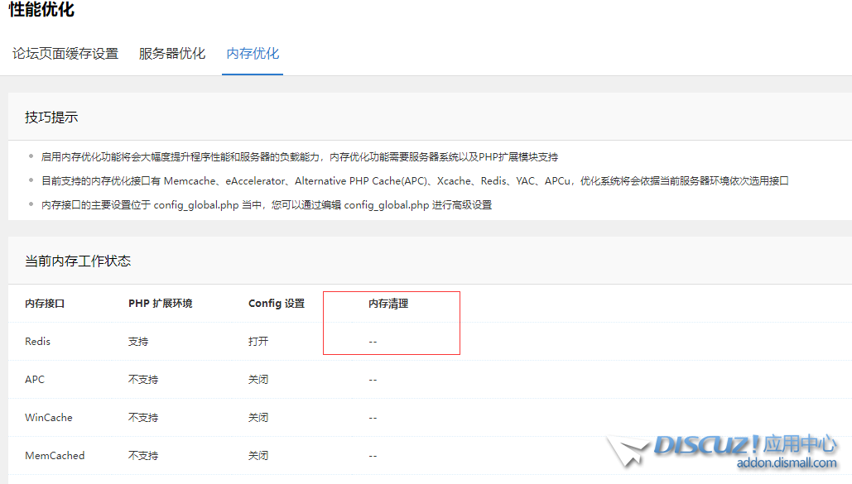The width and height of the screenshot is (852, 484).
Task: Click the PHP 扩展环境 column header
Action: (160, 304)
